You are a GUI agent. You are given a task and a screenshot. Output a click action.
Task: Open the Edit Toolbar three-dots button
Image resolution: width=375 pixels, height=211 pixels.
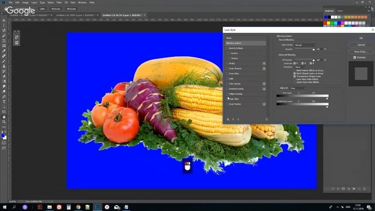[x=4, y=127]
